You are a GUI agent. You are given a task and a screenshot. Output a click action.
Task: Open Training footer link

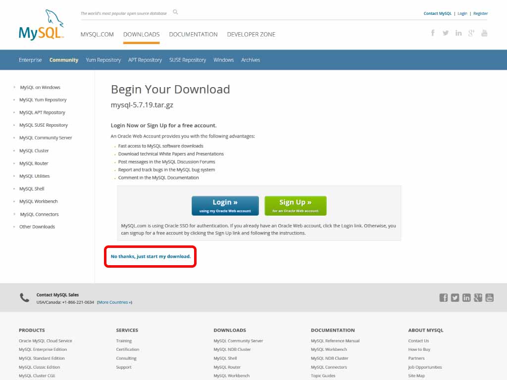[x=124, y=340]
